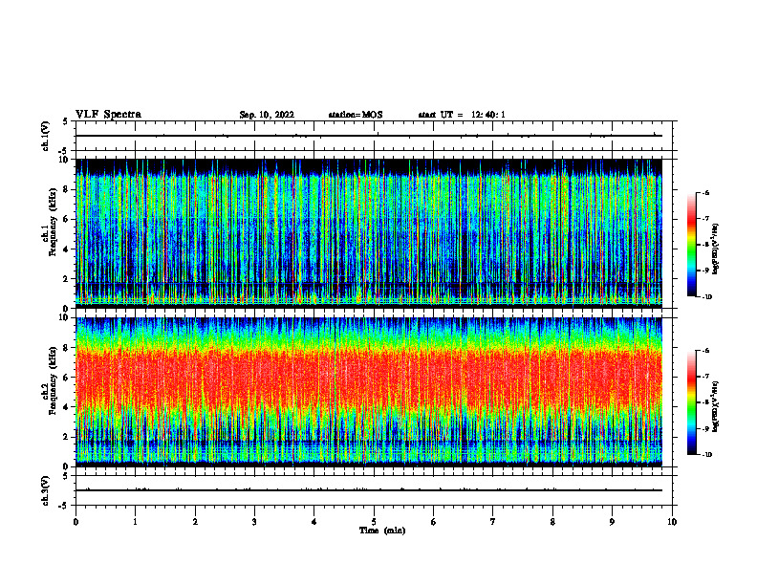Viewport: 757px width, 585px height.
Task: Click time axis tick label "3"
Action: click(254, 522)
